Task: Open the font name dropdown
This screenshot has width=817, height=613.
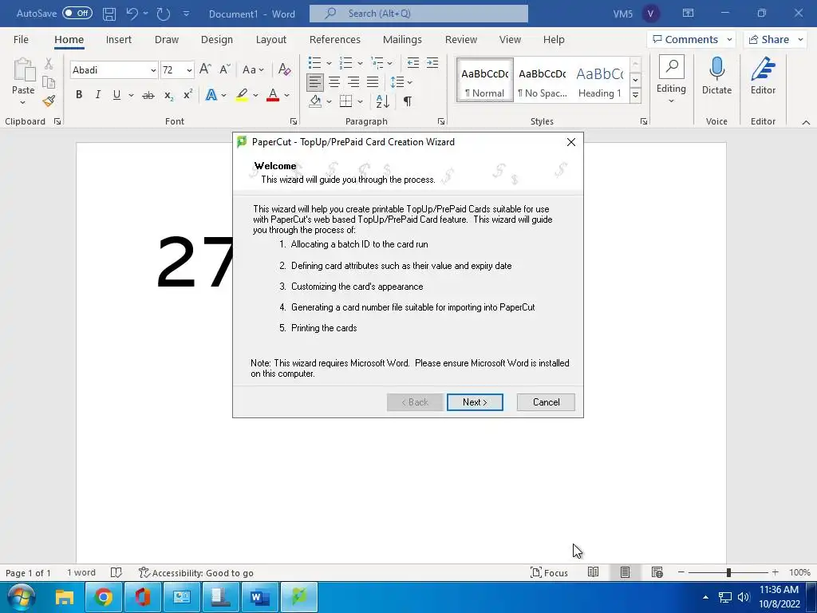Action: (x=153, y=70)
